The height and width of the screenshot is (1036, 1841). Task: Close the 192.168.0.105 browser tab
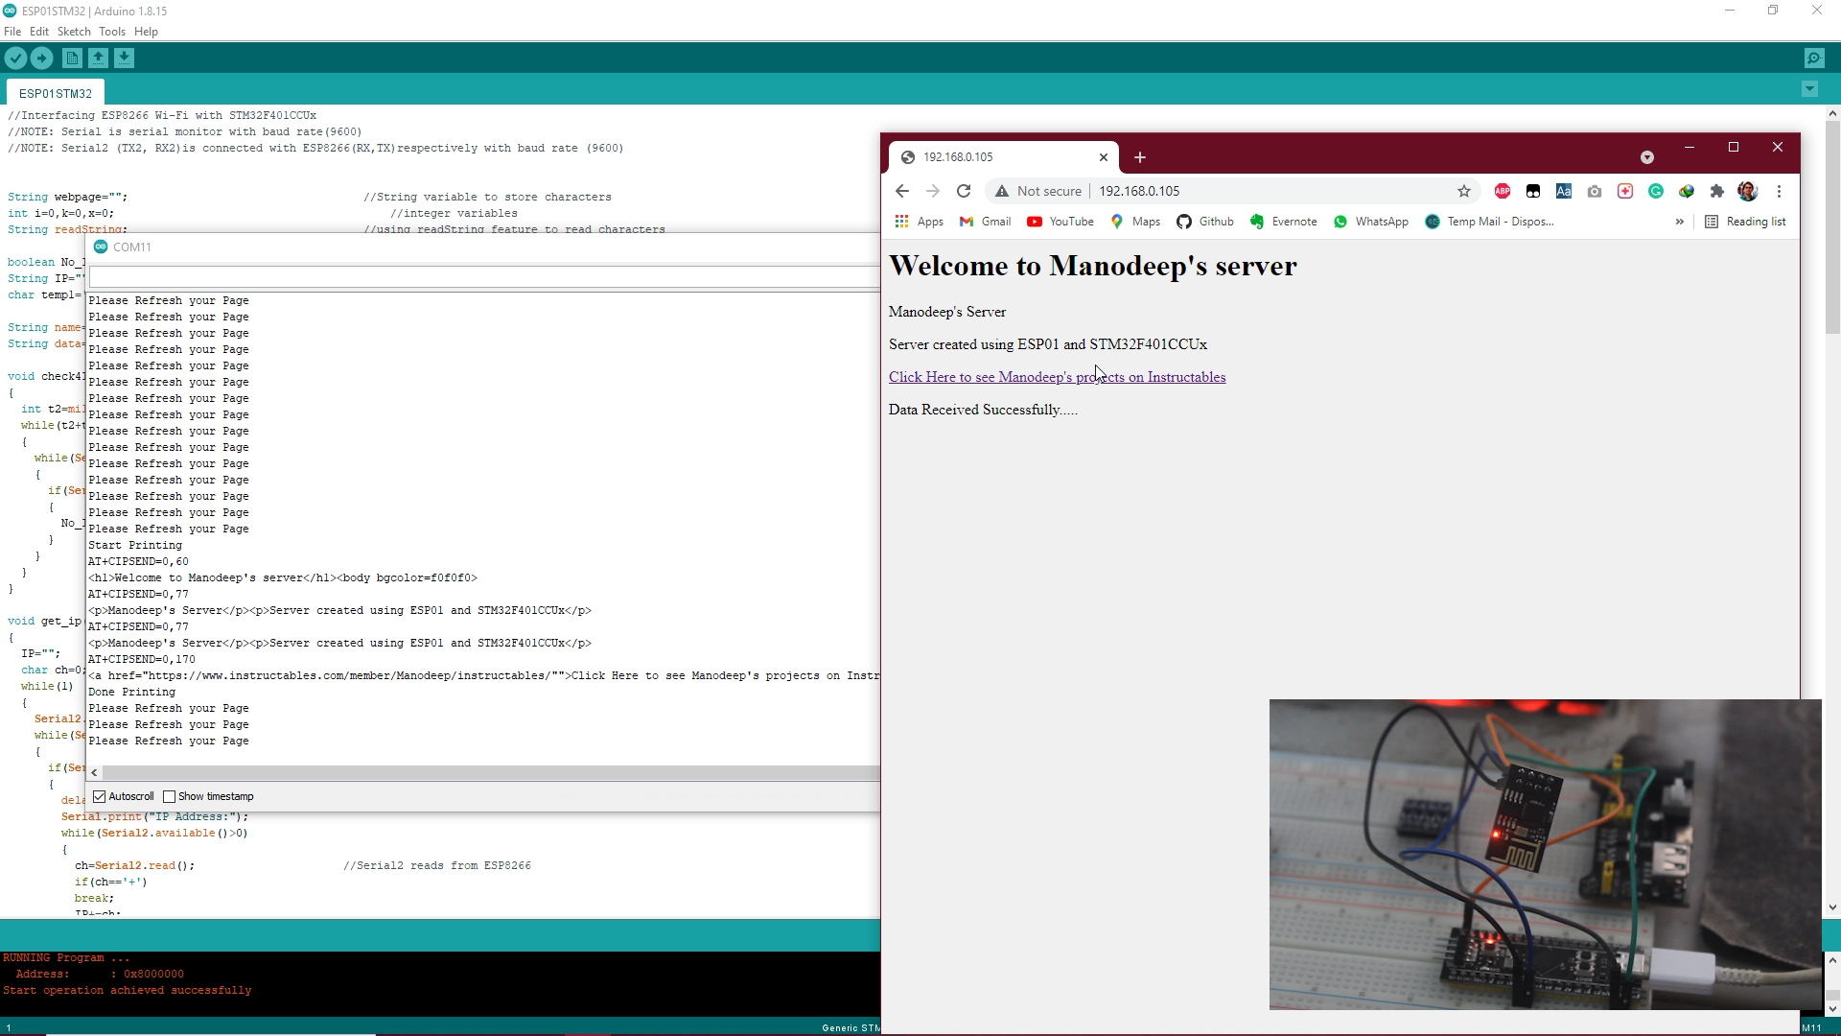coord(1104,157)
